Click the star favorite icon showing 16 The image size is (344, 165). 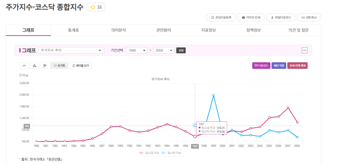click(x=96, y=7)
